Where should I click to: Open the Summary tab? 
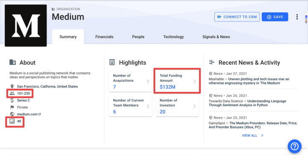tap(68, 37)
